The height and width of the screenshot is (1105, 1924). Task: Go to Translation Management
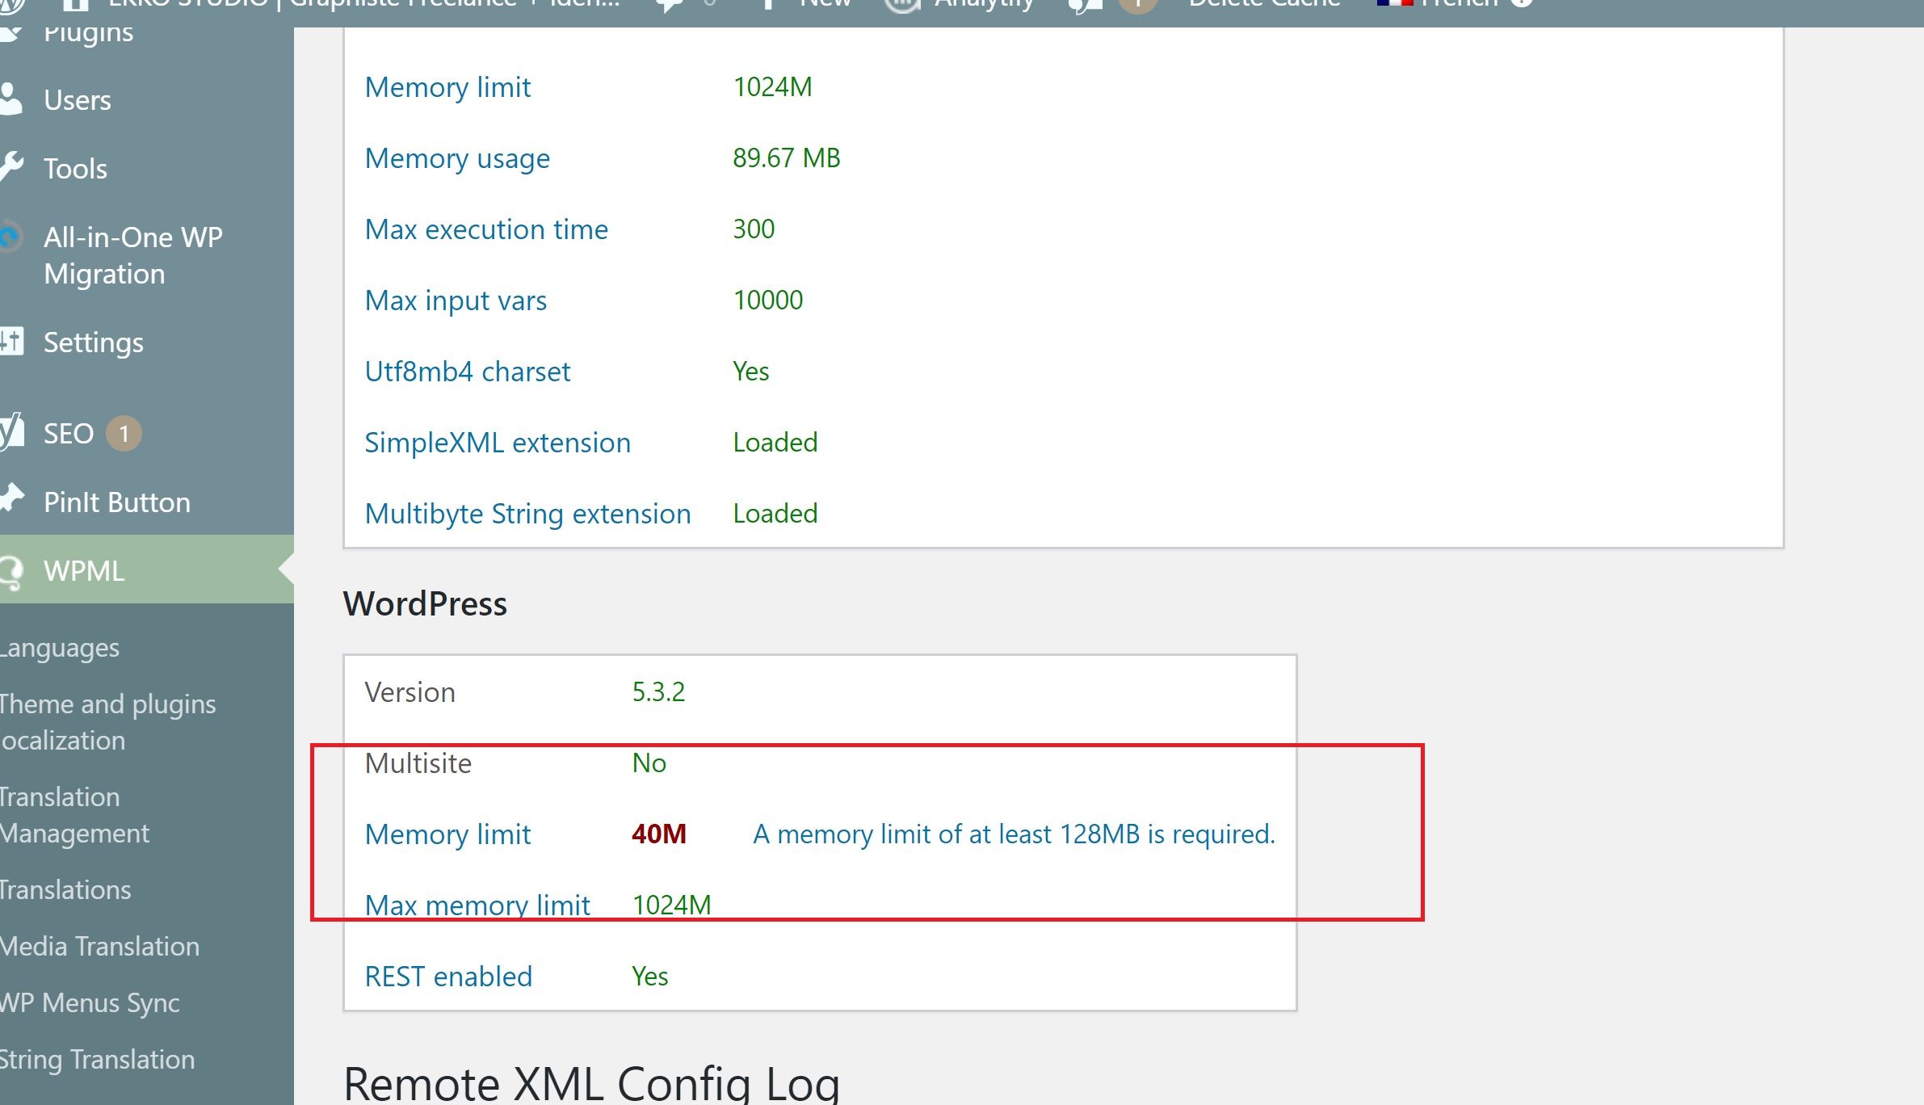pyautogui.click(x=74, y=815)
